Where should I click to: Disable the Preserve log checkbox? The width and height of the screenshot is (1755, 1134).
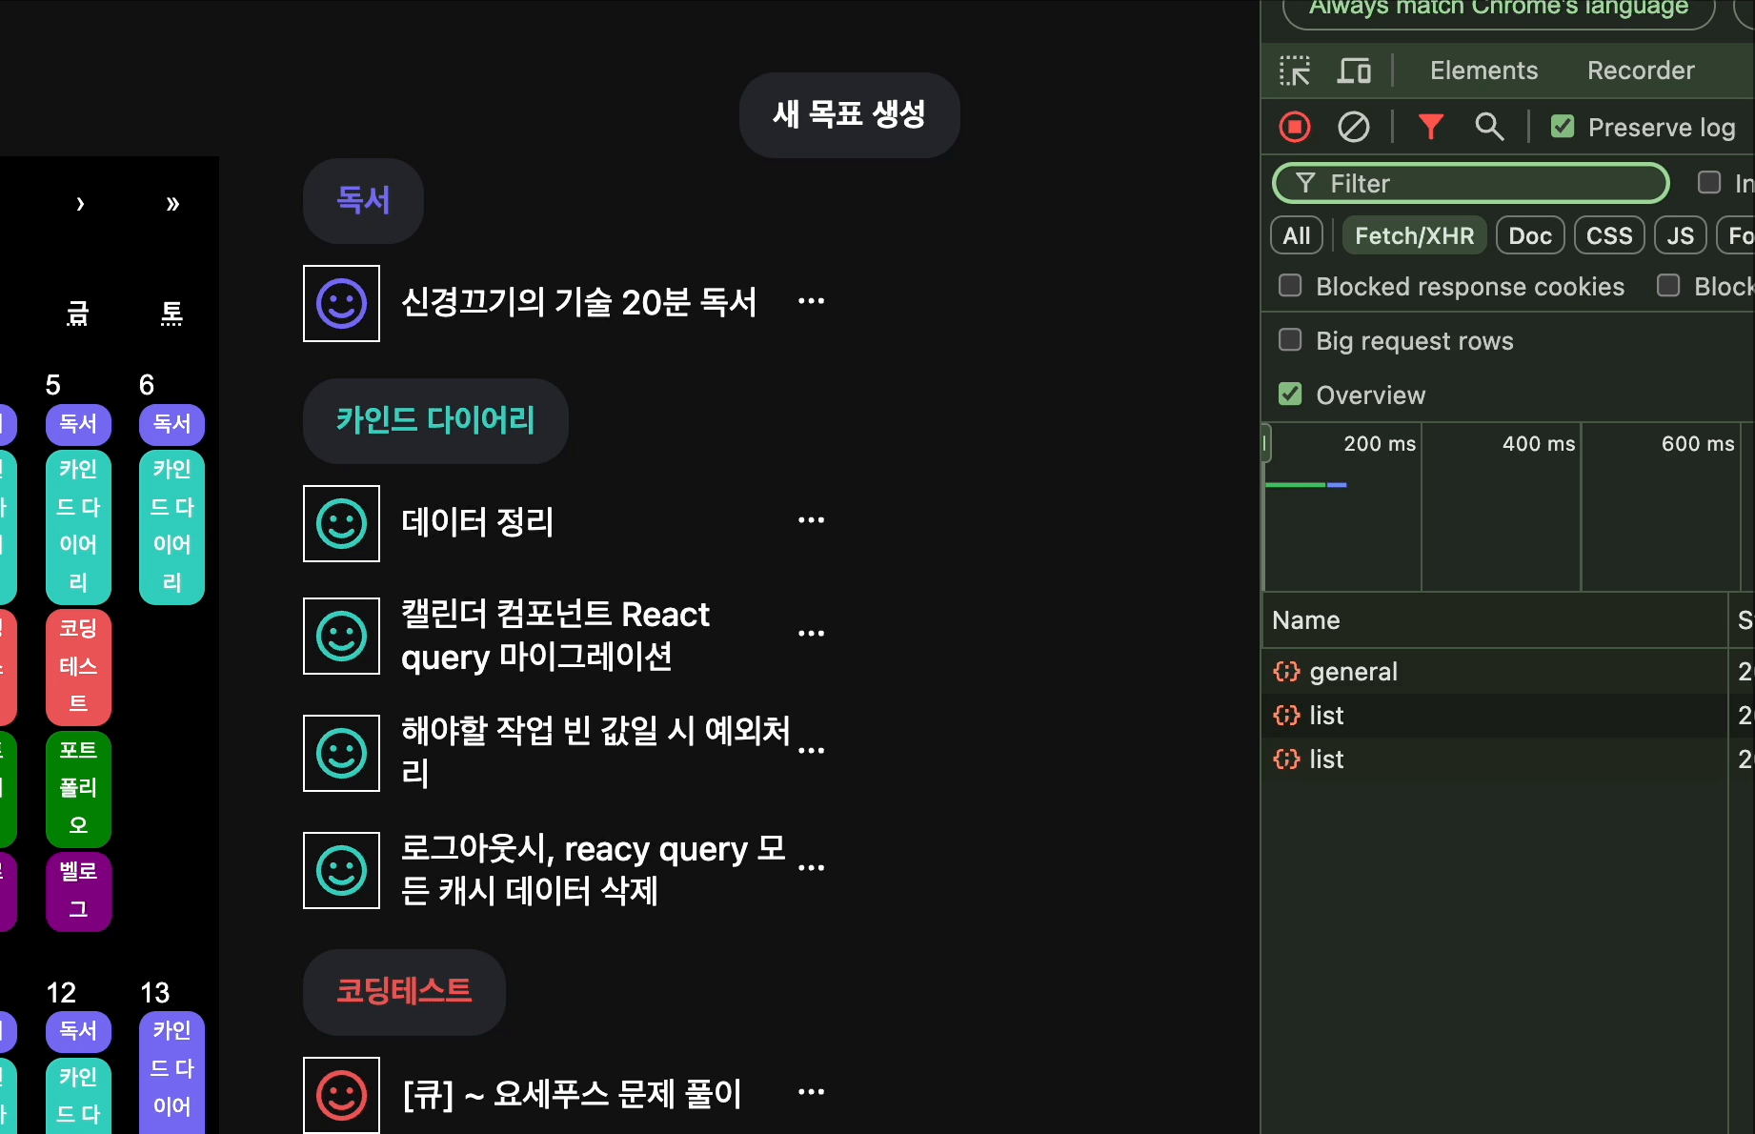click(1563, 127)
